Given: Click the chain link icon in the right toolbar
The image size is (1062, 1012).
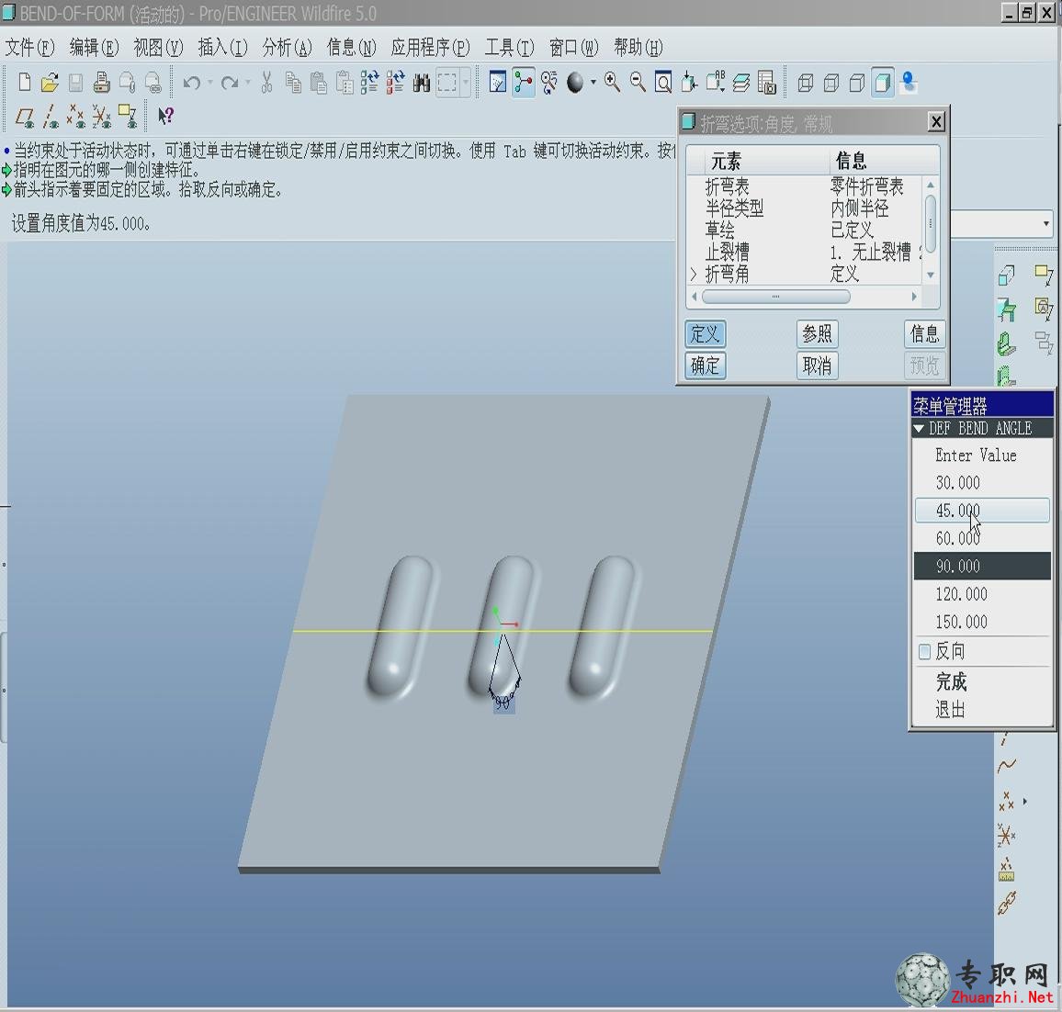Looking at the screenshot, I should point(1007,903).
